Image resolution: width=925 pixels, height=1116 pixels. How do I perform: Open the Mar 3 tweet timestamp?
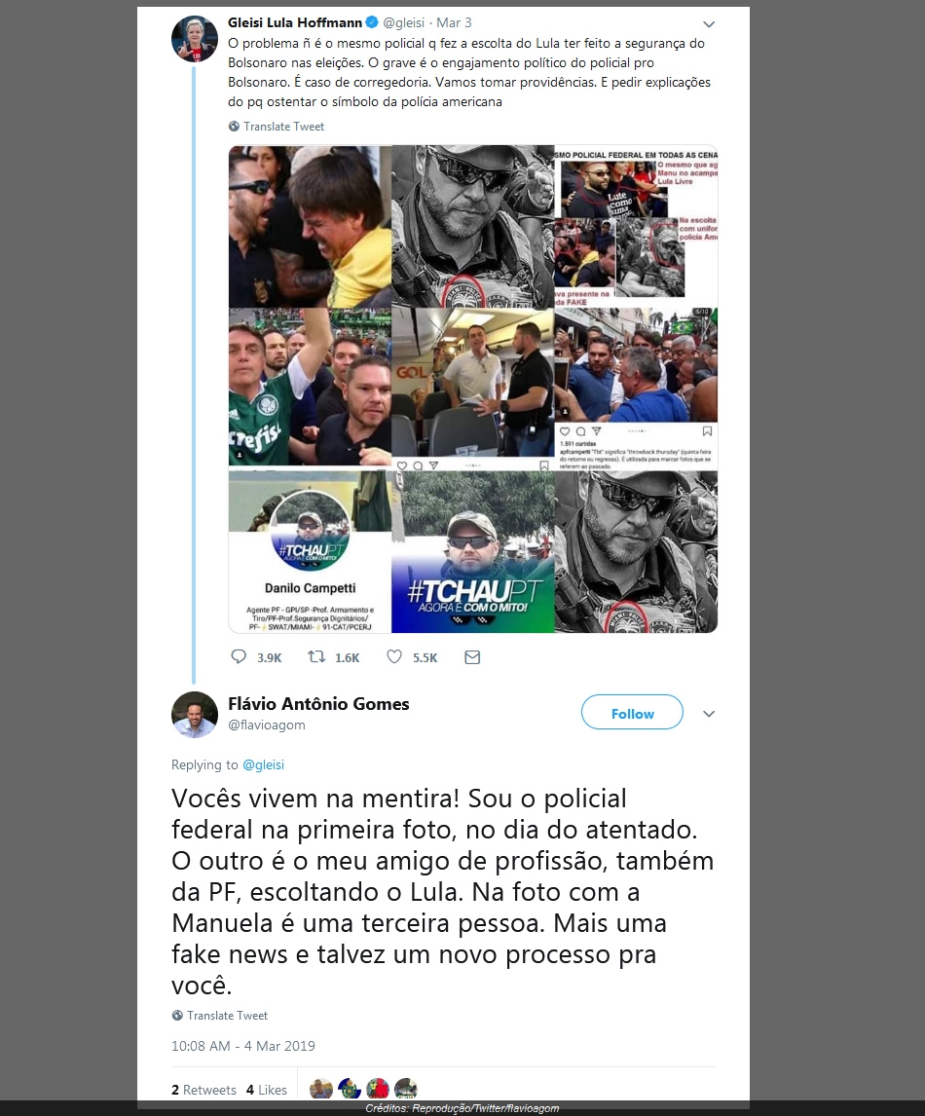(454, 22)
